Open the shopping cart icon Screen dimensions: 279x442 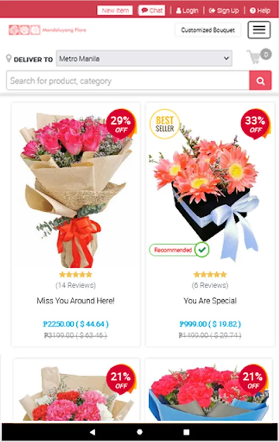pyautogui.click(x=259, y=56)
